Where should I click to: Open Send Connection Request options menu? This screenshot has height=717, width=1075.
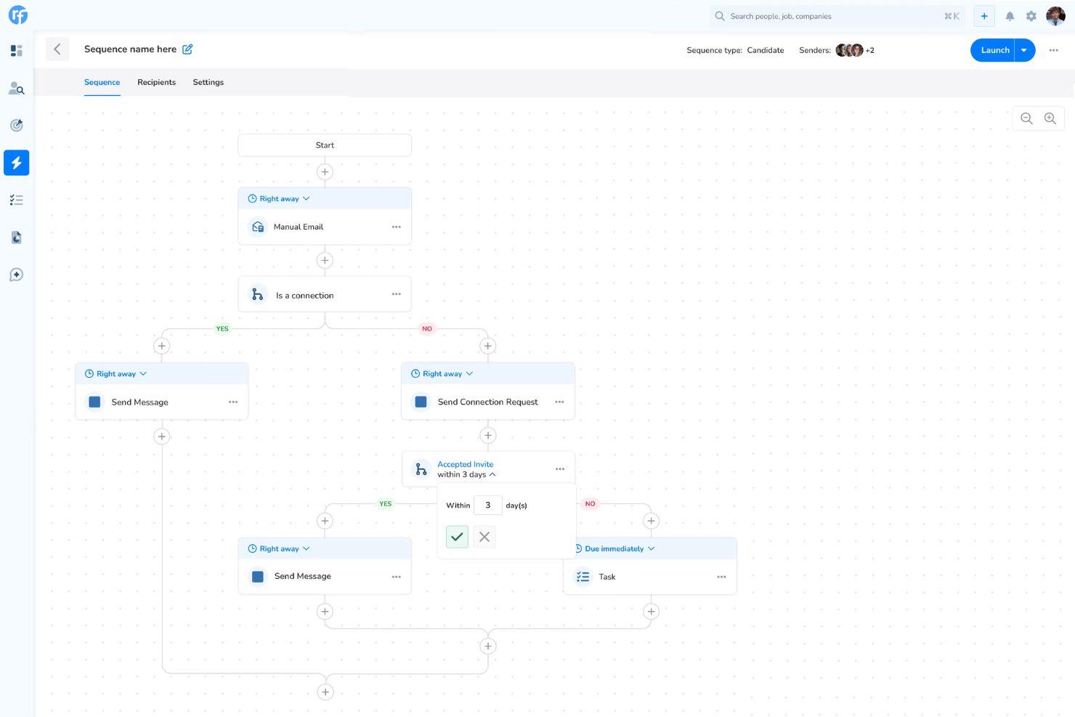point(559,402)
